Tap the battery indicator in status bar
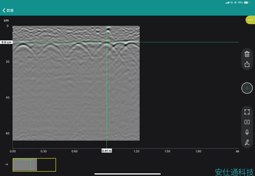 [x=246, y=3]
